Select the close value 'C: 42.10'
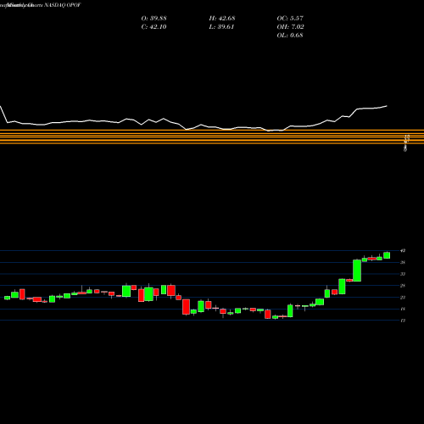Screen dimensions: 424x424 pos(153,26)
